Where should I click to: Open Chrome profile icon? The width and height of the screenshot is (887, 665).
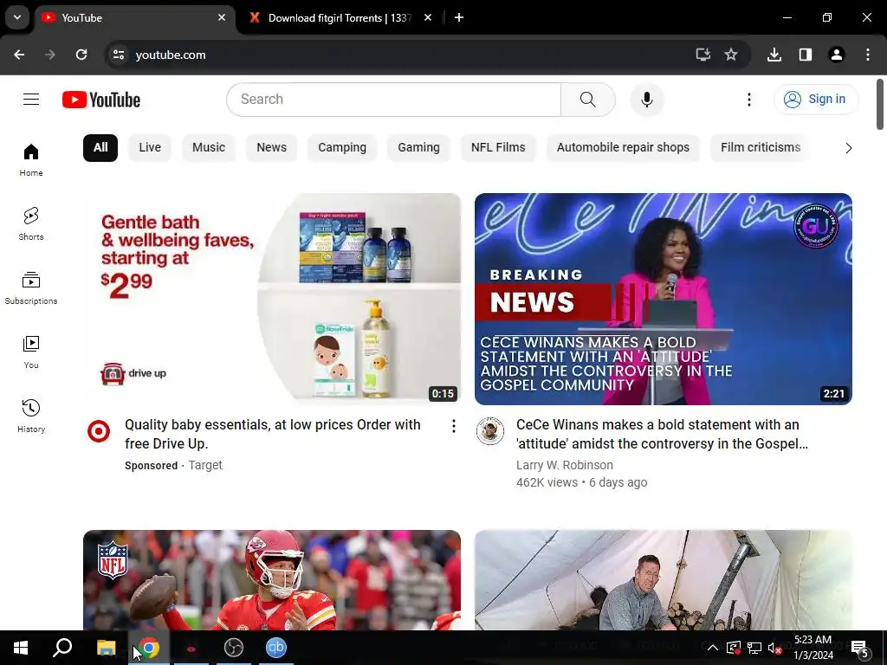click(x=836, y=55)
